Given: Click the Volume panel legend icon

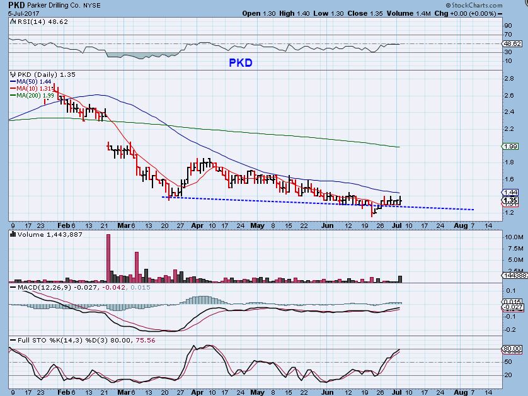Looking at the screenshot, I should point(13,234).
